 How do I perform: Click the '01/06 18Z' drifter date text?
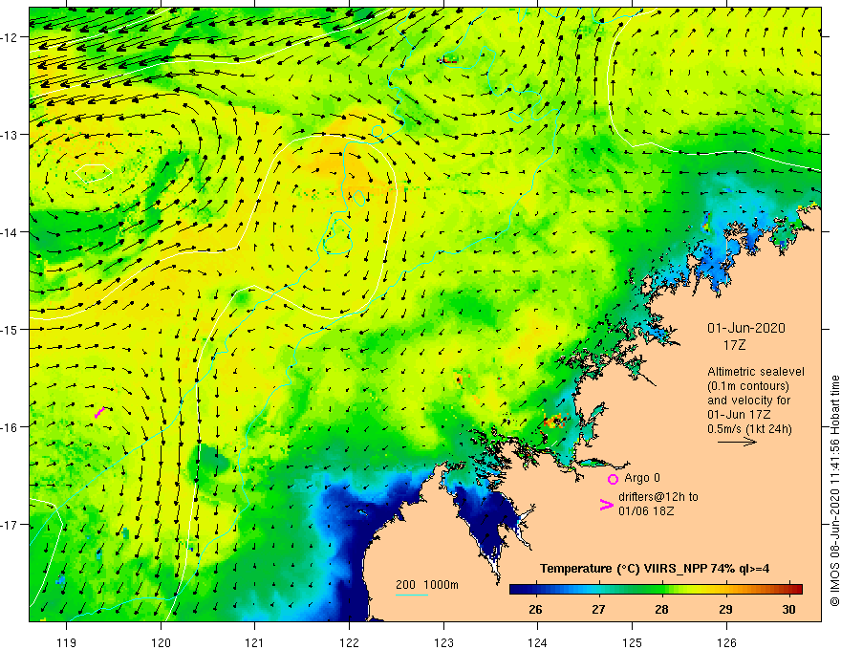(x=646, y=511)
